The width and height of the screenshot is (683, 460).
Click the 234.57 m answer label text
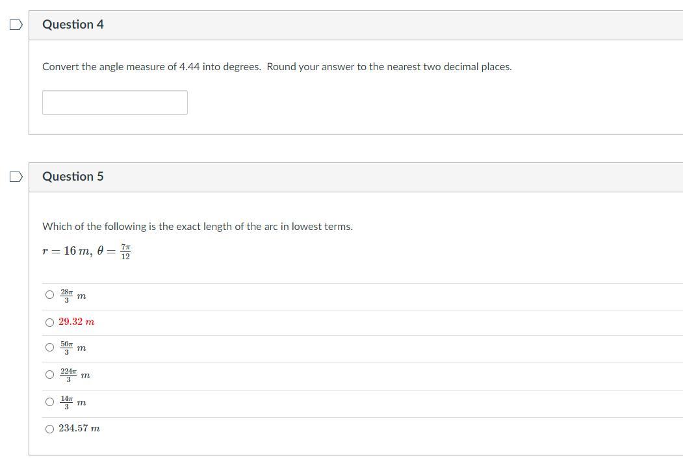tap(79, 429)
